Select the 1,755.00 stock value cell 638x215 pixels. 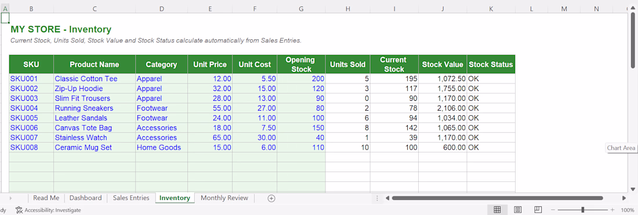click(443, 89)
